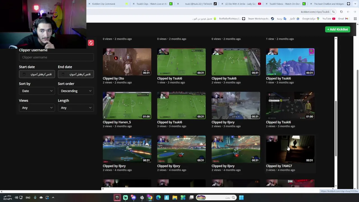The width and height of the screenshot is (359, 202).
Task: Click the red refresh icon beside the webcam overlay
Action: 91,43
